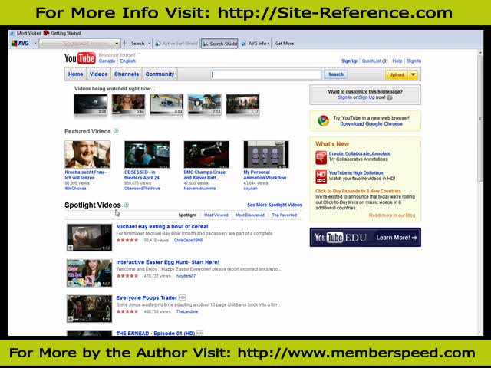Open YouTube in High Definition link
Image resolution: width=491 pixels, height=368 pixels.
tap(356, 173)
